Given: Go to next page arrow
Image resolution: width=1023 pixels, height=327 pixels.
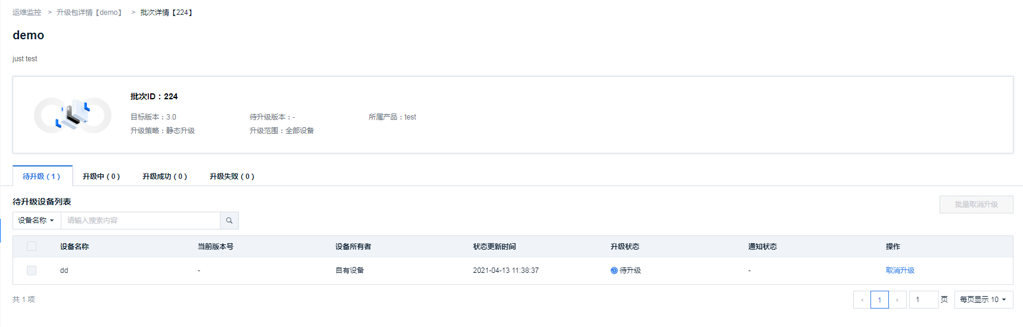Looking at the screenshot, I should tap(897, 300).
